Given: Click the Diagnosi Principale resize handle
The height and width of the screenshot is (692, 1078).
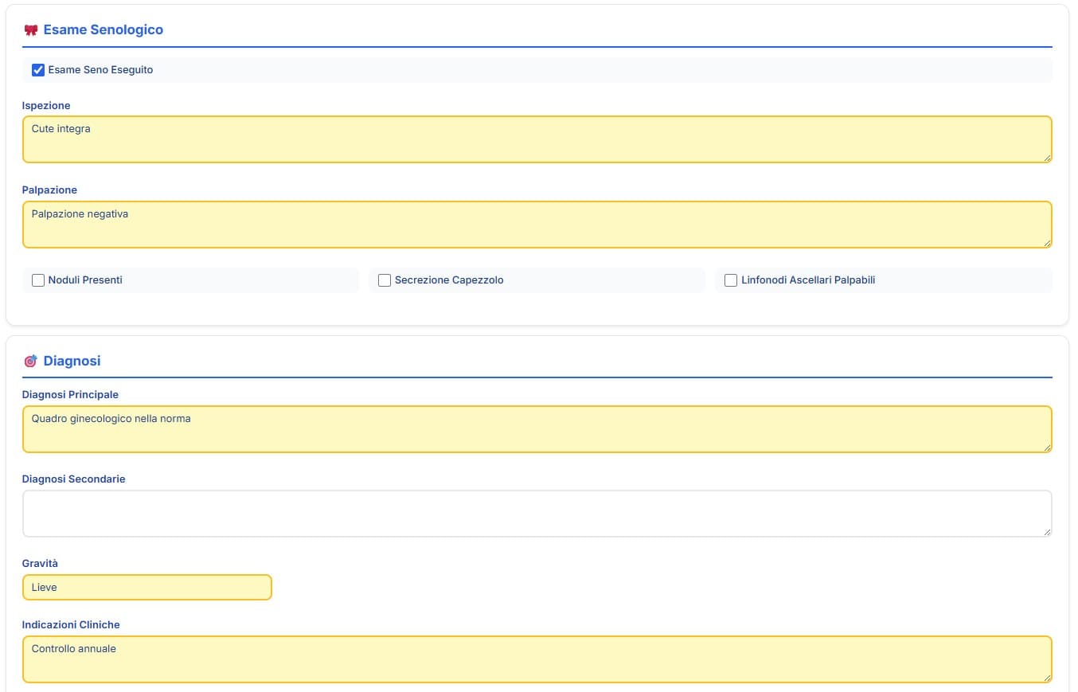Looking at the screenshot, I should tap(1047, 448).
